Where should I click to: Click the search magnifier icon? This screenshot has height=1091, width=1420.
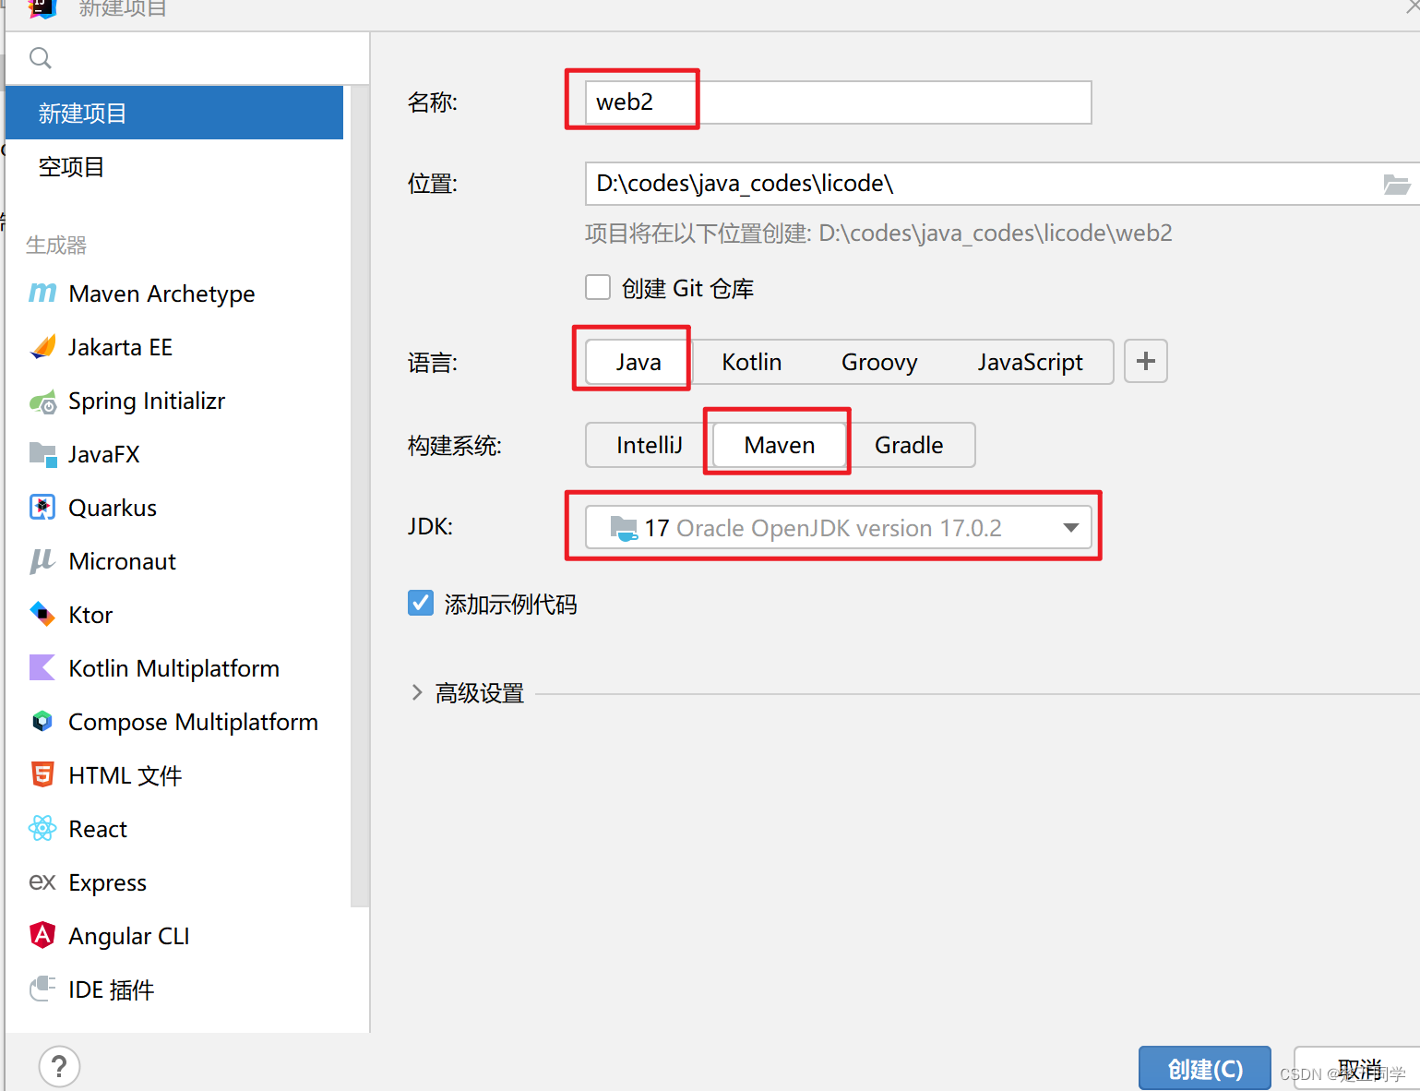click(41, 58)
